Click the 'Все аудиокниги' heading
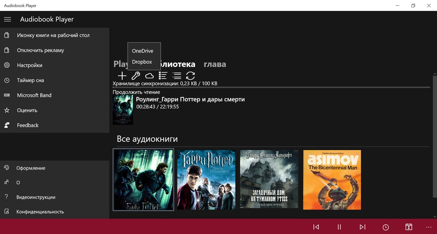The image size is (437, 234). coord(147,139)
